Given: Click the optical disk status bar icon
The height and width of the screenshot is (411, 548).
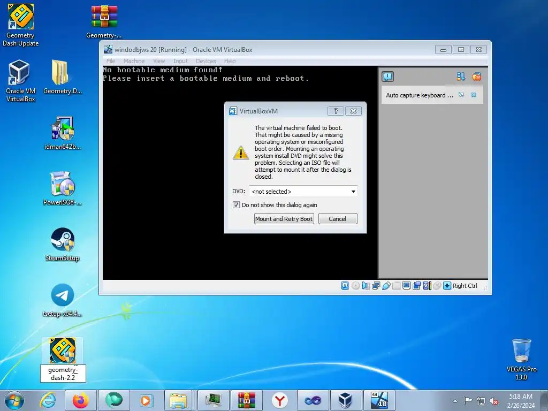Looking at the screenshot, I should click(x=355, y=286).
